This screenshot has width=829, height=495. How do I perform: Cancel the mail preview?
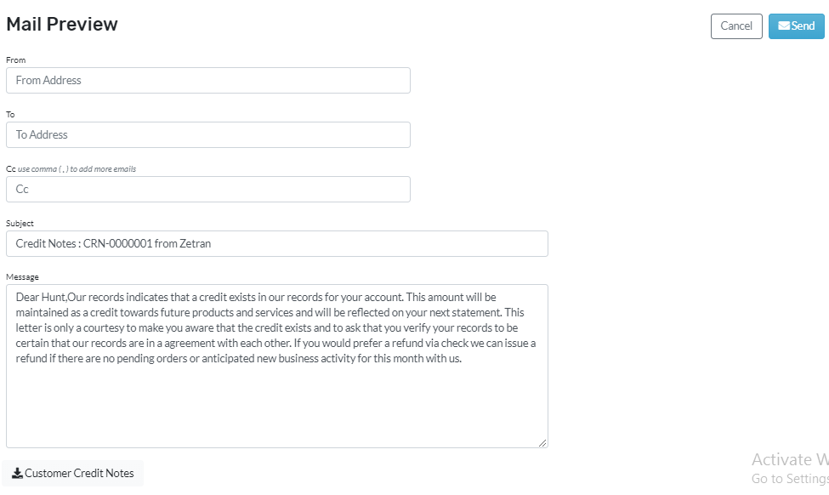(736, 26)
